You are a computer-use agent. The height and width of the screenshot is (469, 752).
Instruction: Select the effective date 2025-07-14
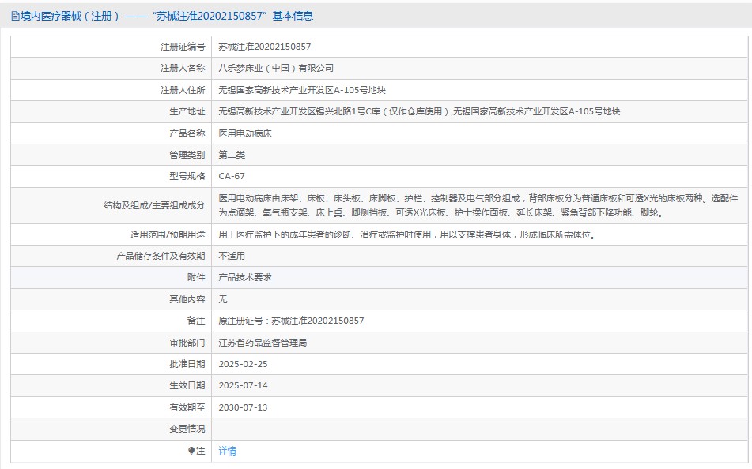[x=243, y=385]
